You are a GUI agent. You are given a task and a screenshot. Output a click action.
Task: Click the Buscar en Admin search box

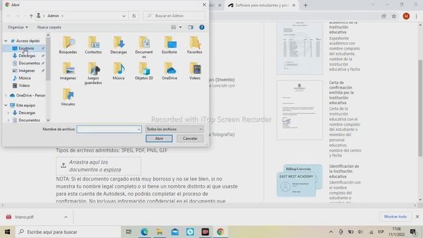coord(174,16)
